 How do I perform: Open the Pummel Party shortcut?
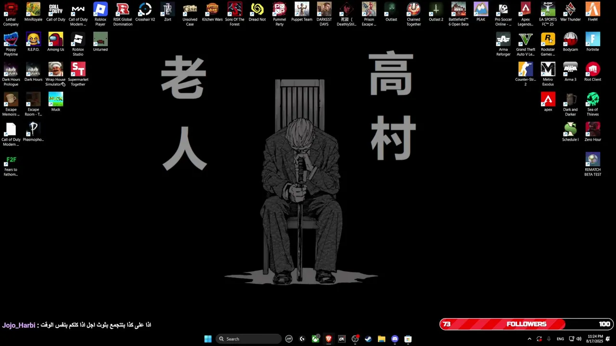(x=279, y=14)
